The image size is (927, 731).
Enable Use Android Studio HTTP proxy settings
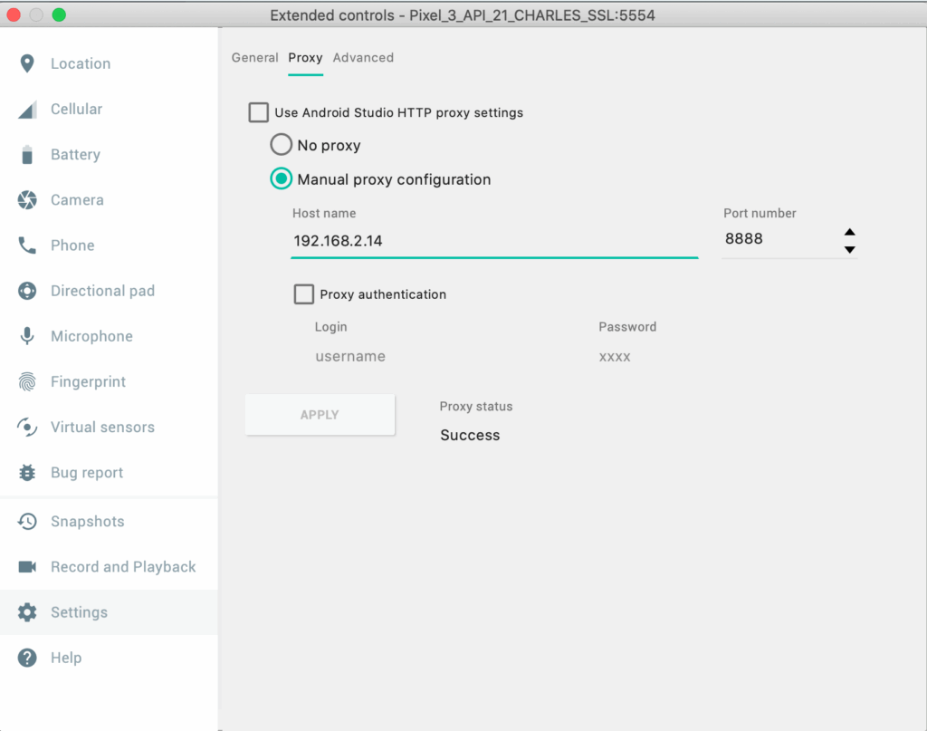[x=259, y=113]
